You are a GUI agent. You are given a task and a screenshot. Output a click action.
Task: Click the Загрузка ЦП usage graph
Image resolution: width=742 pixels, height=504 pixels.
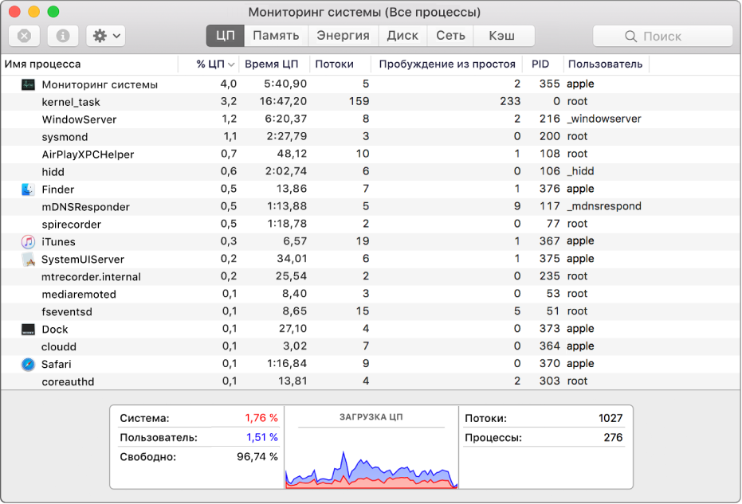coord(371,468)
